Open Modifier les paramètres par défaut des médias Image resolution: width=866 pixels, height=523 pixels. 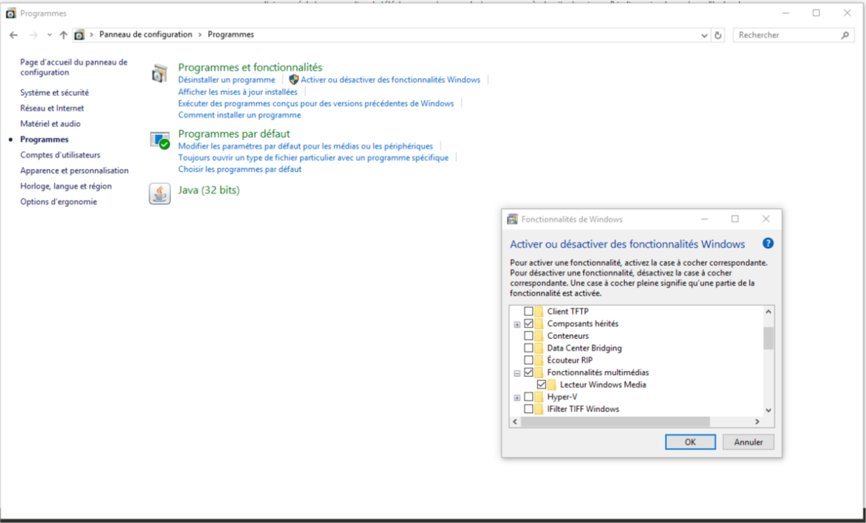306,146
